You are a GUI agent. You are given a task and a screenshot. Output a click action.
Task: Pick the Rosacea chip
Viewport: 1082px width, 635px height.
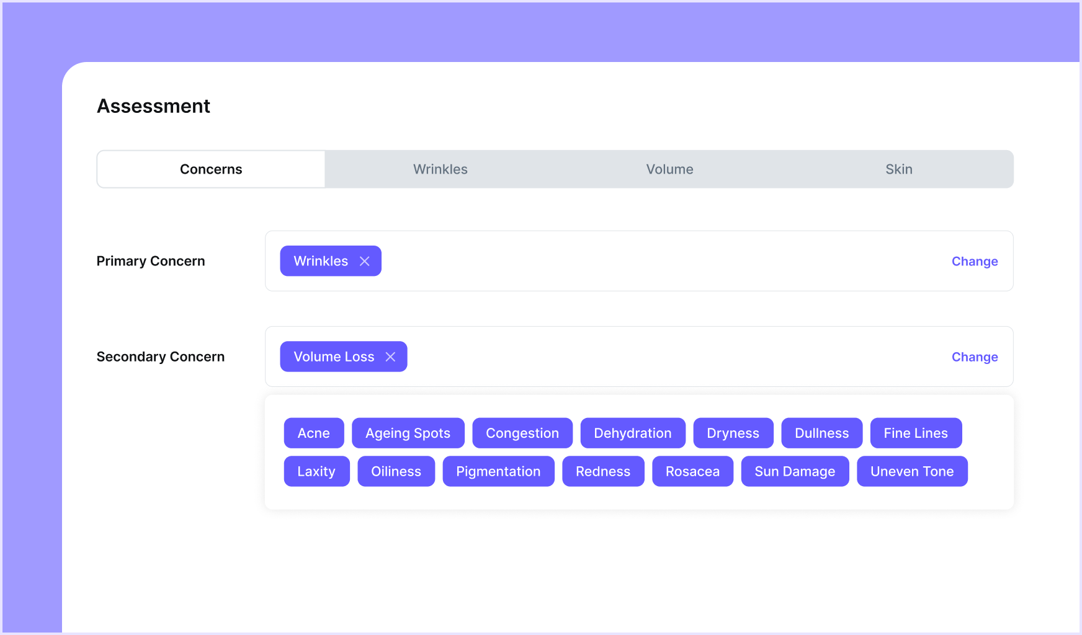click(x=693, y=471)
